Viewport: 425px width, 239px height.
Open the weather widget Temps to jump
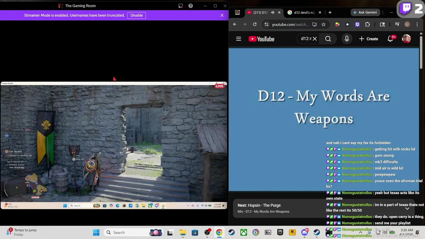(x=22, y=232)
